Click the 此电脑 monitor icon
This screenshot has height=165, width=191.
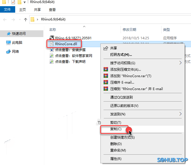point(8,43)
